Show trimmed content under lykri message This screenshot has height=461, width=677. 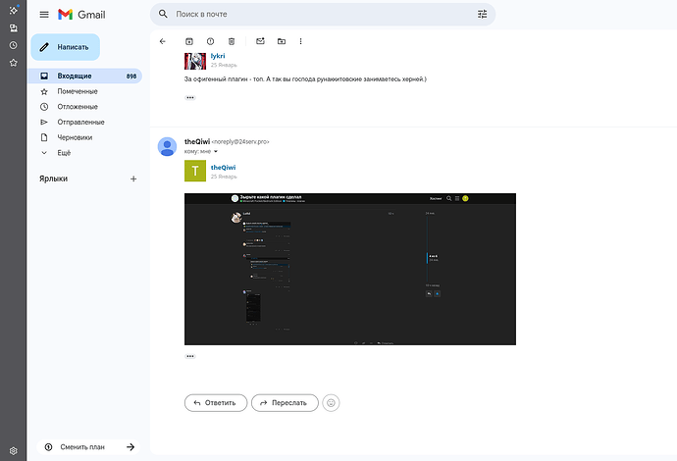[x=190, y=97]
